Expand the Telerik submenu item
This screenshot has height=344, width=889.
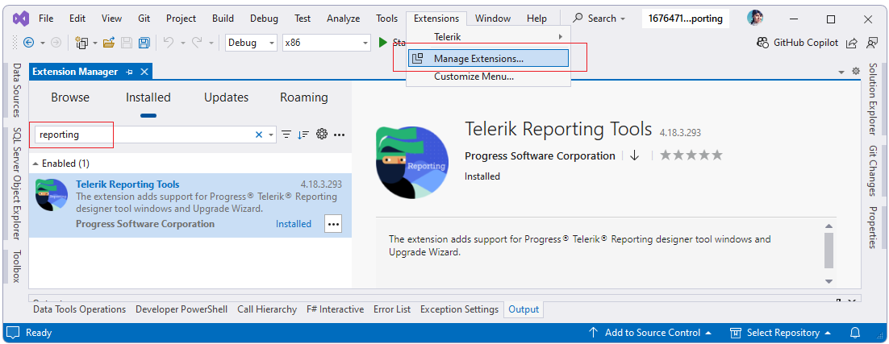488,37
